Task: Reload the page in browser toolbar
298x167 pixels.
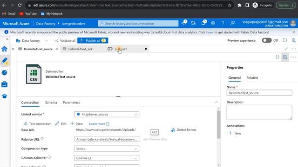Action: coord(20,5)
